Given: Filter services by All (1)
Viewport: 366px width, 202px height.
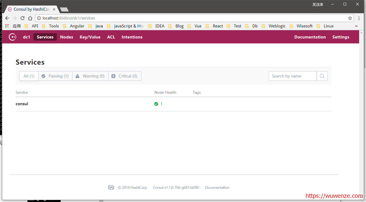Looking at the screenshot, I should (x=29, y=76).
